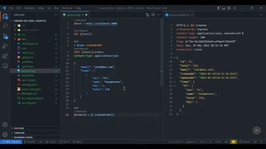Viewport: 266px width, 149px height.
Task: Open the Accounts menu icon
Action: [5, 125]
